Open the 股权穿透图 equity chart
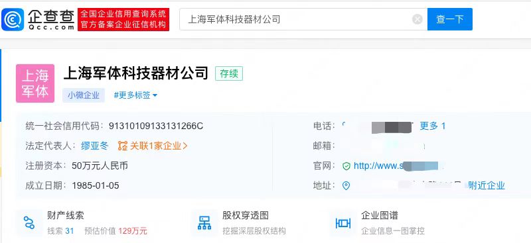The width and height of the screenshot is (531, 243). coord(246,215)
